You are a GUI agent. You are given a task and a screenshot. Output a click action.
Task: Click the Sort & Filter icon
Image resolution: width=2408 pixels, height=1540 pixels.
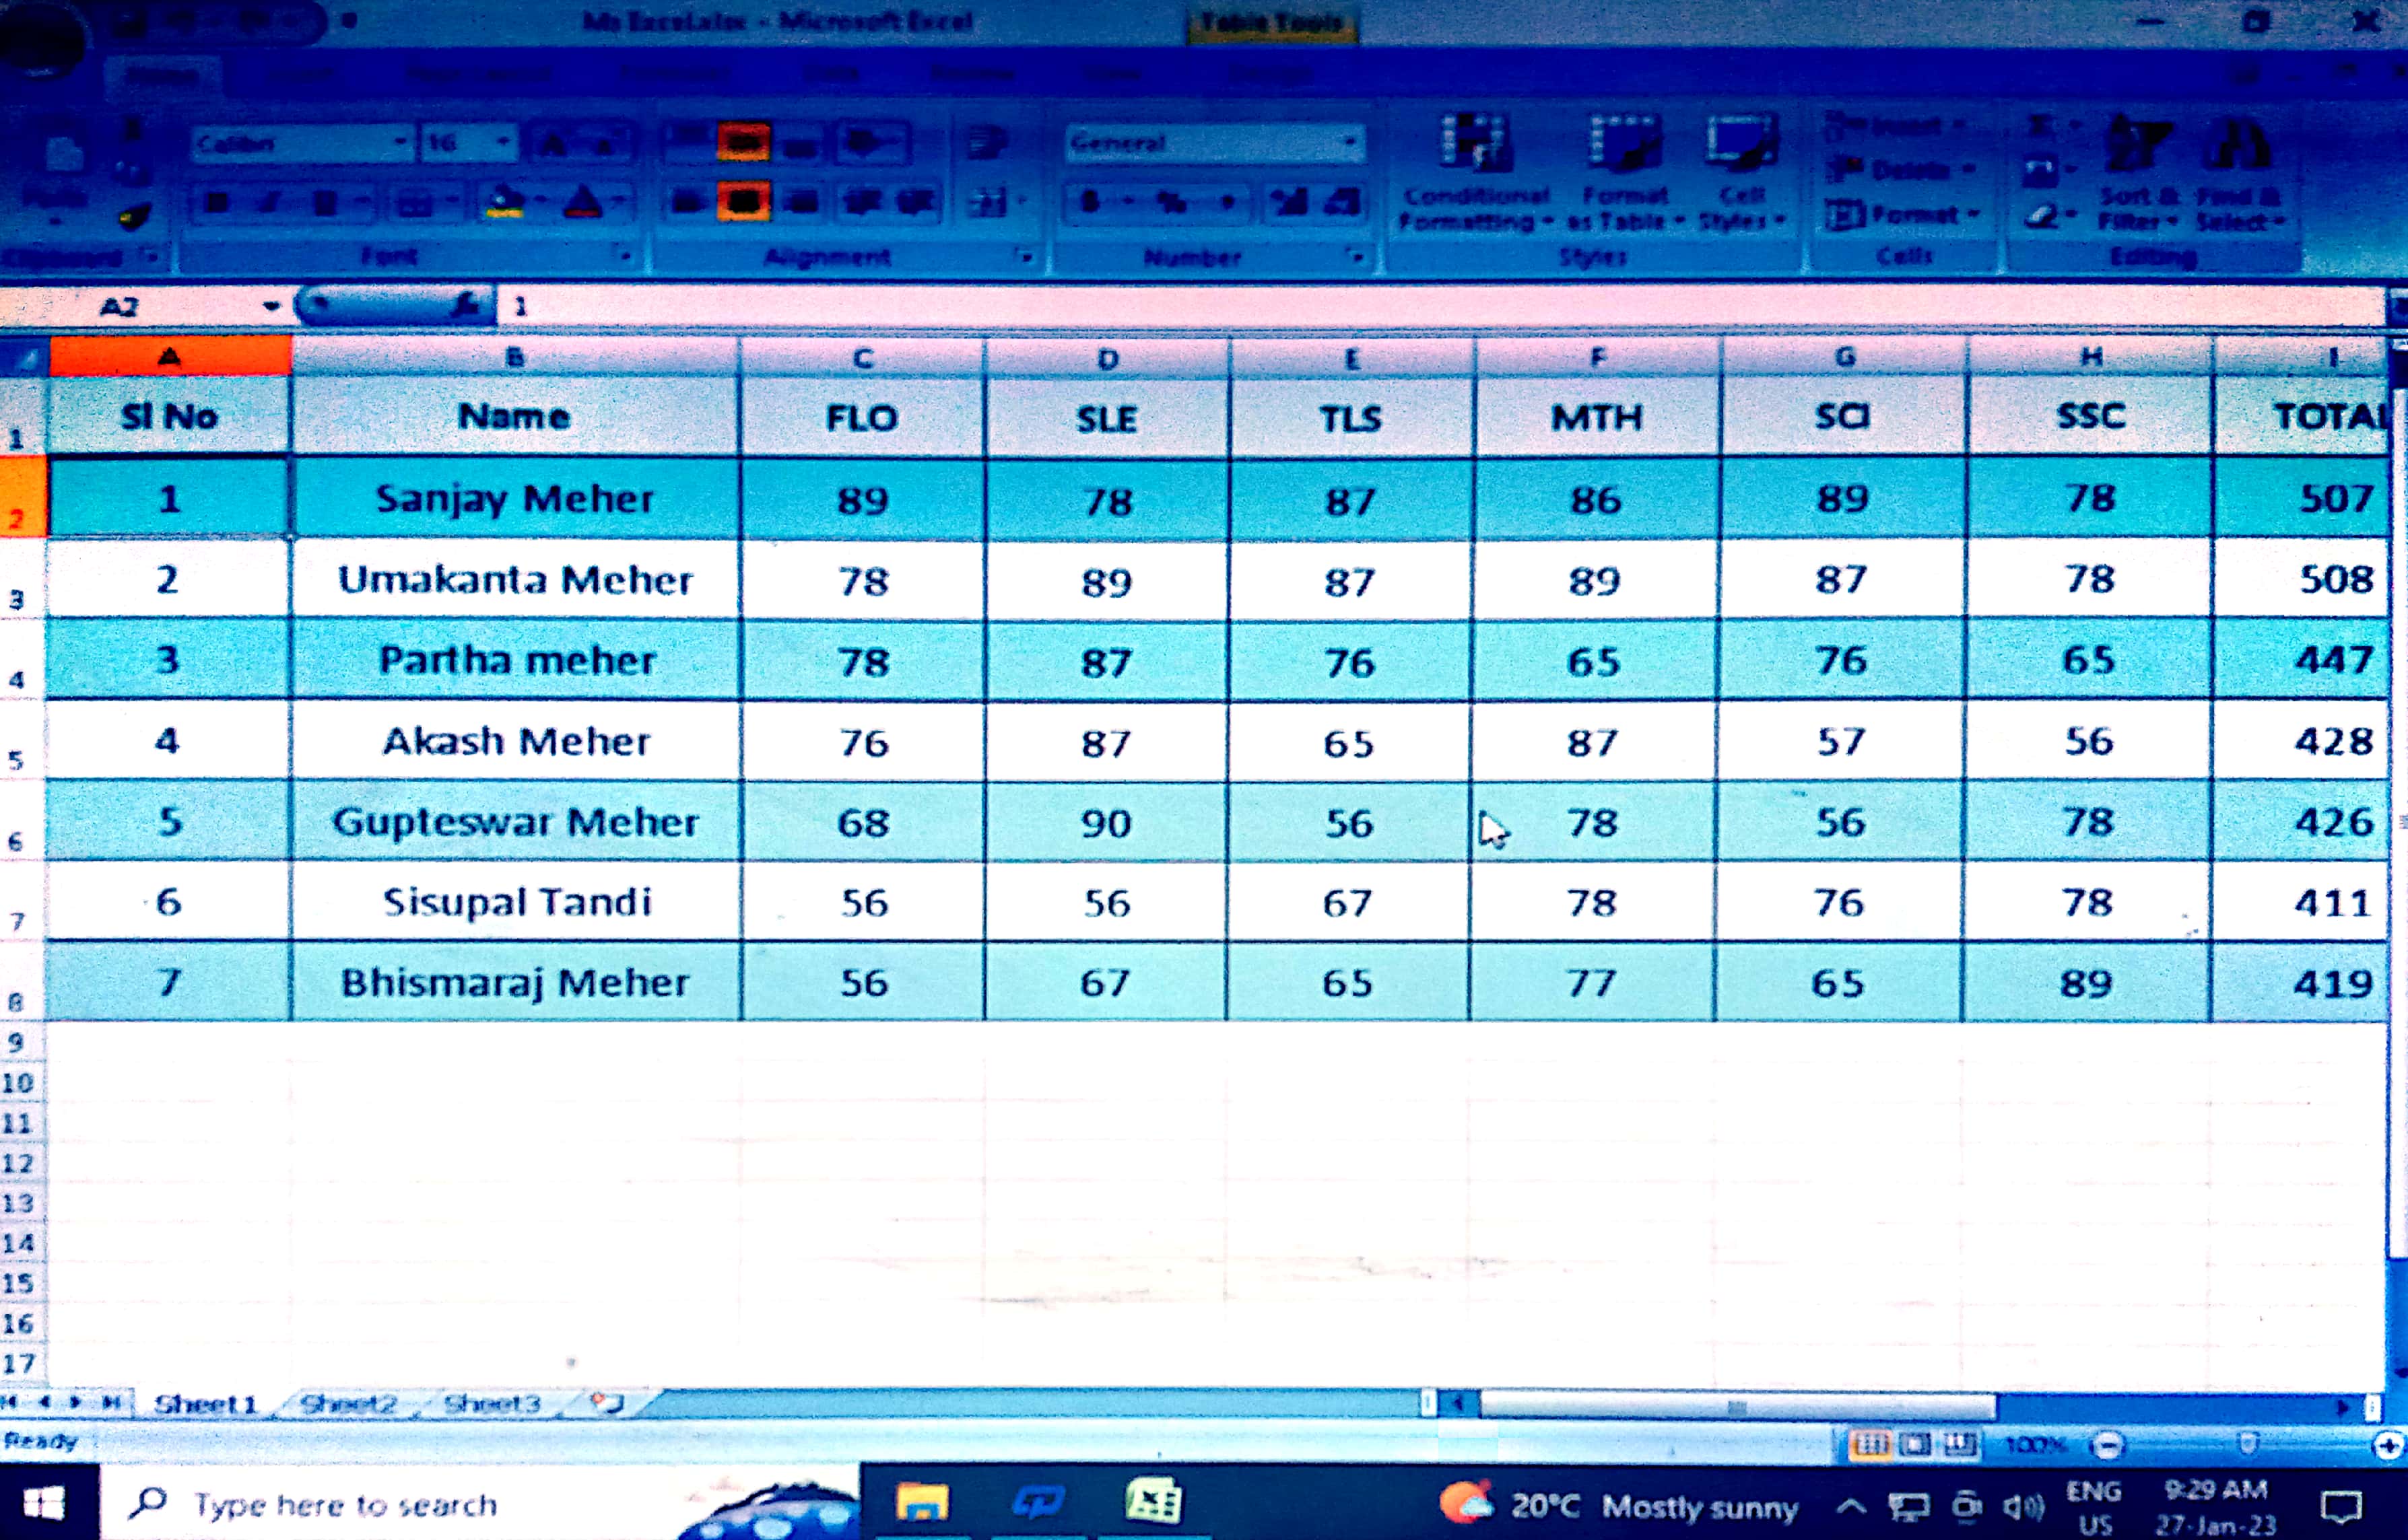click(2138, 146)
